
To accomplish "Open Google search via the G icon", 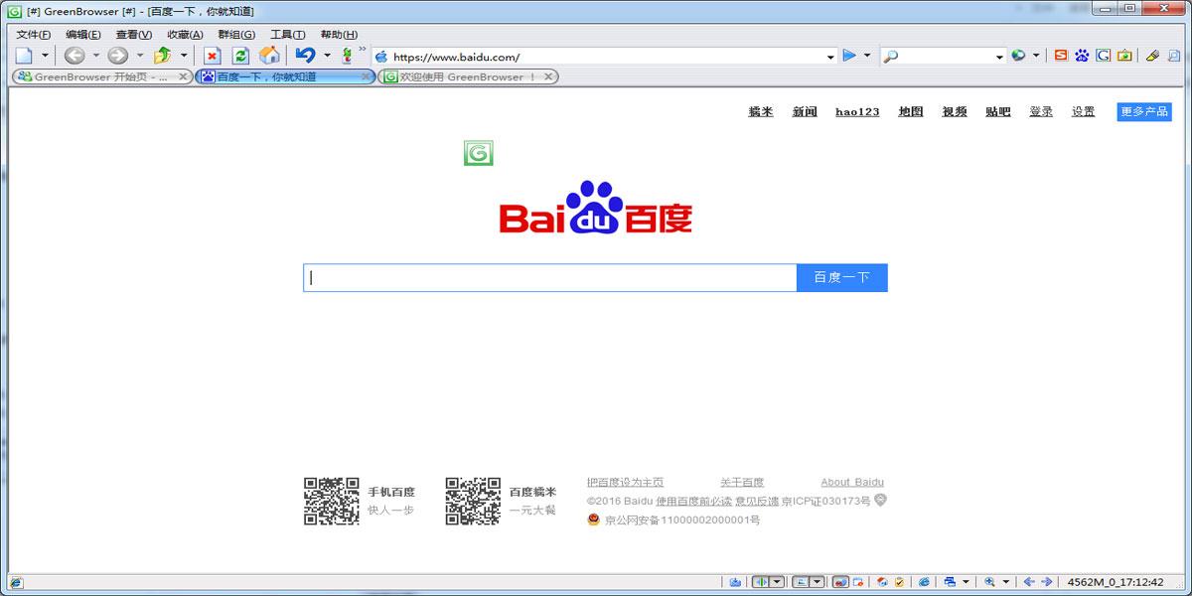I will click(x=1103, y=55).
